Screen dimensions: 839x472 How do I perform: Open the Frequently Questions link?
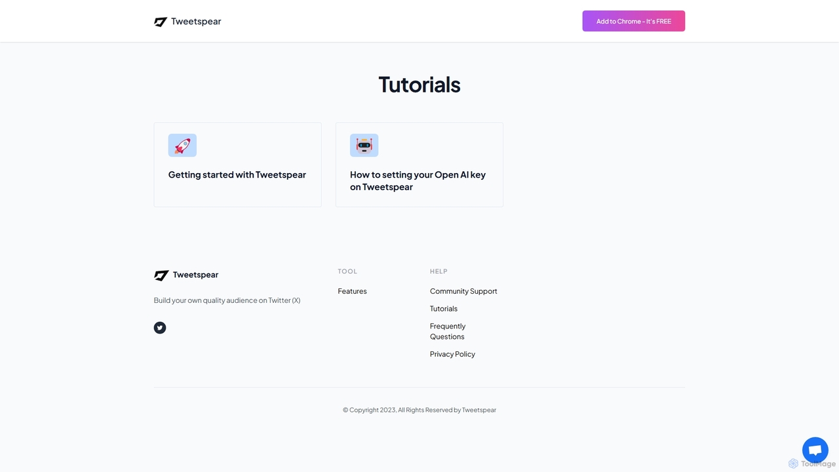(x=448, y=331)
